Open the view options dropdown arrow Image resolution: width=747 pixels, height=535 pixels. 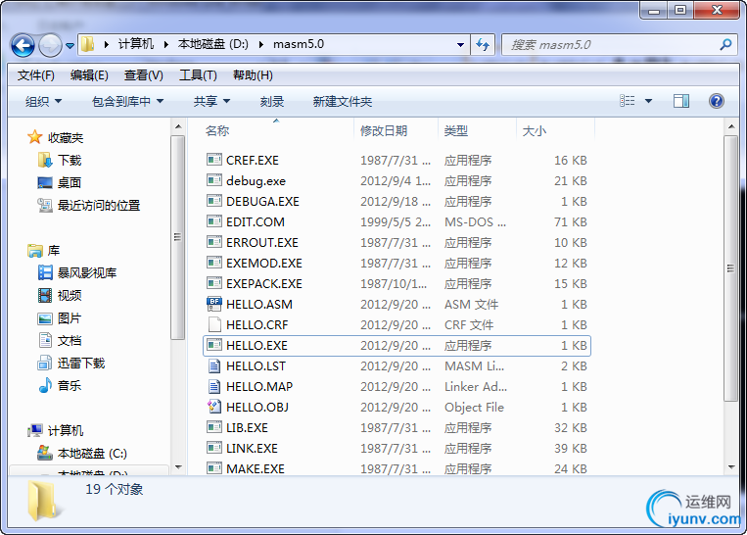point(648,101)
